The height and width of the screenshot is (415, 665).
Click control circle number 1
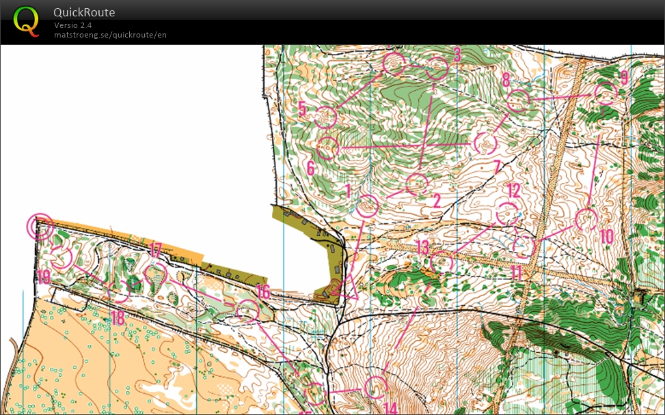pyautogui.click(x=368, y=206)
